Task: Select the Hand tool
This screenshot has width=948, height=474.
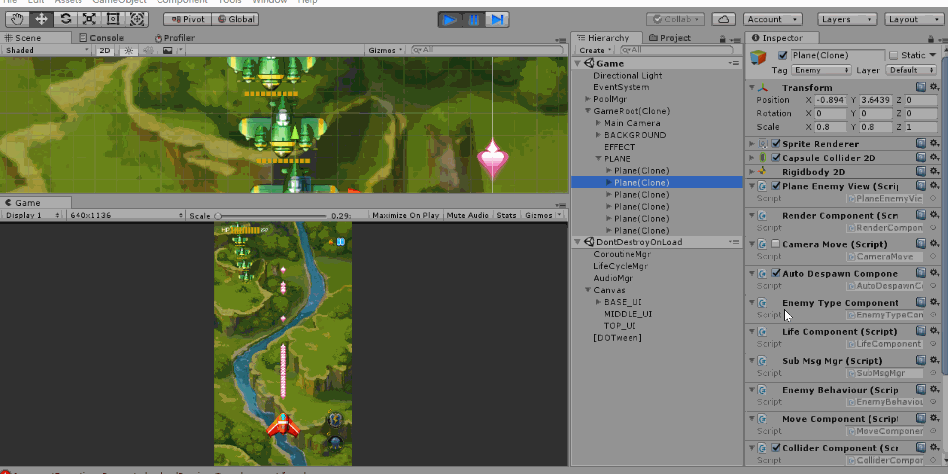Action: pyautogui.click(x=17, y=19)
